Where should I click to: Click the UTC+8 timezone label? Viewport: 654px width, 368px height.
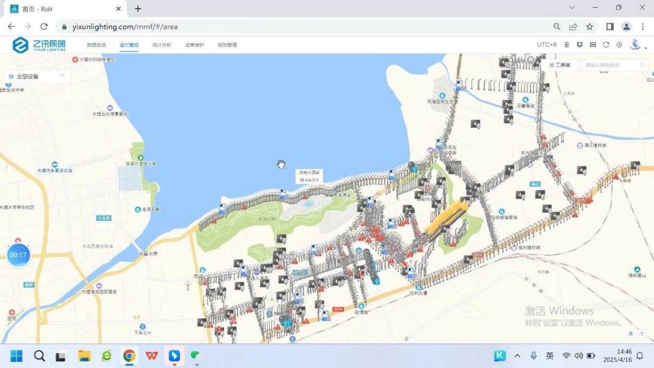[x=547, y=45]
